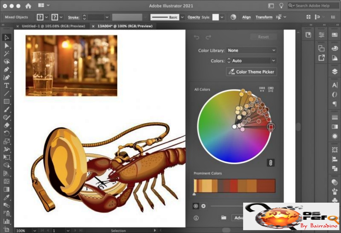Open the Properties sliders panel icon
The height and width of the screenshot is (233, 341).
(x=321, y=35)
